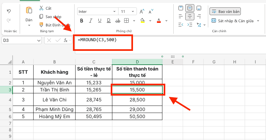
Task: Toggle italic formatting
Action: pos(91,21)
